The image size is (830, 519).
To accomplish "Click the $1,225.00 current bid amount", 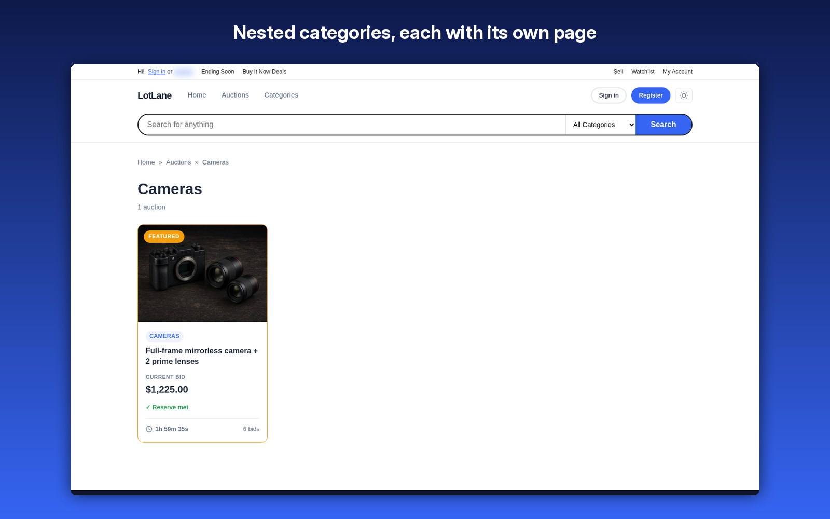I will pos(167,390).
